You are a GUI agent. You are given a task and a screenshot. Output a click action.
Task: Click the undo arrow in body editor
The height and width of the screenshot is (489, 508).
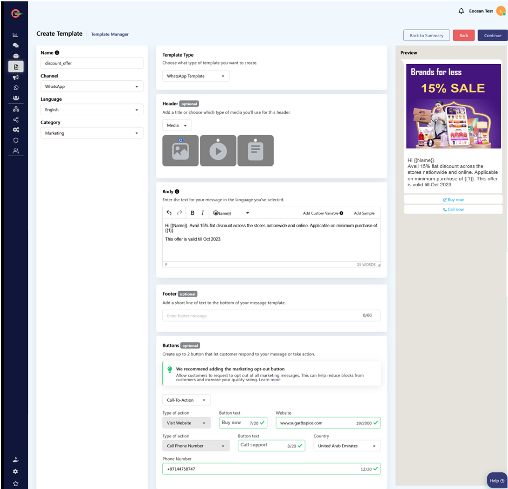point(169,213)
